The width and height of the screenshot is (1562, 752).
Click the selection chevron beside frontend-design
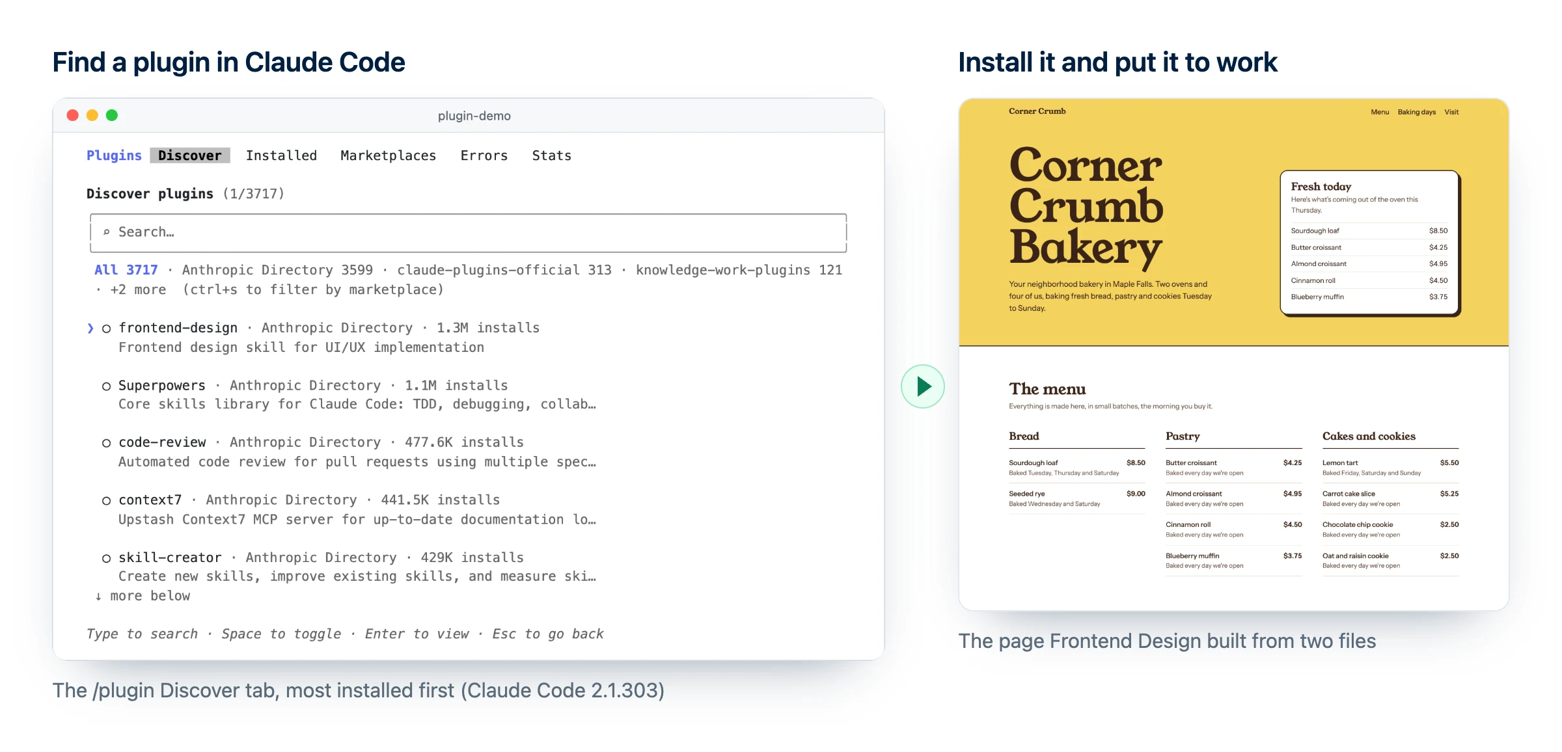point(90,328)
